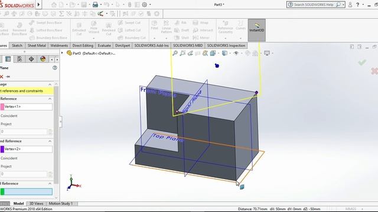
Task: Click the Save icon
Action: coord(84,5)
